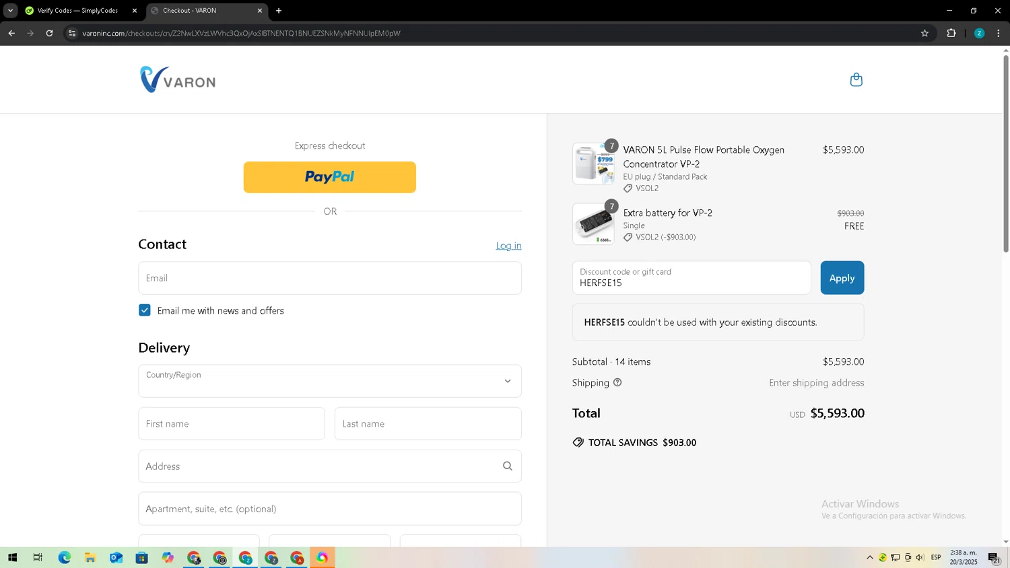The image size is (1010, 568).
Task: Open Copilot from the taskbar
Action: (168, 557)
